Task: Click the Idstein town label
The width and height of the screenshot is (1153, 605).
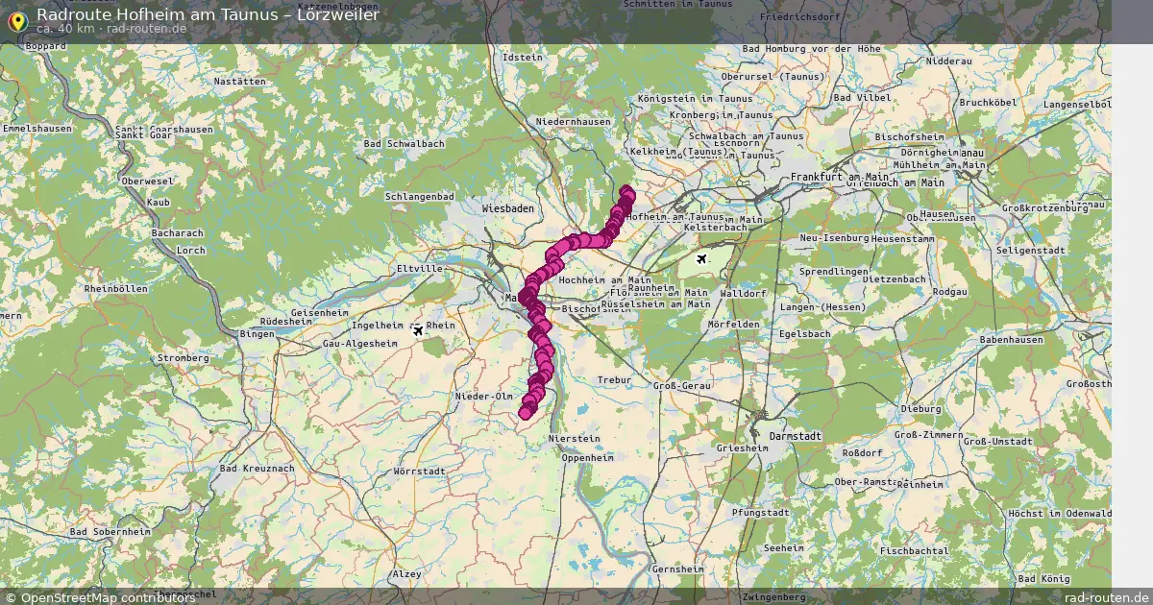Action: click(523, 58)
